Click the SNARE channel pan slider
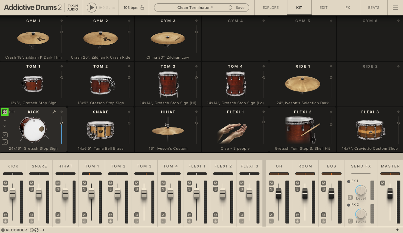 tap(39, 174)
